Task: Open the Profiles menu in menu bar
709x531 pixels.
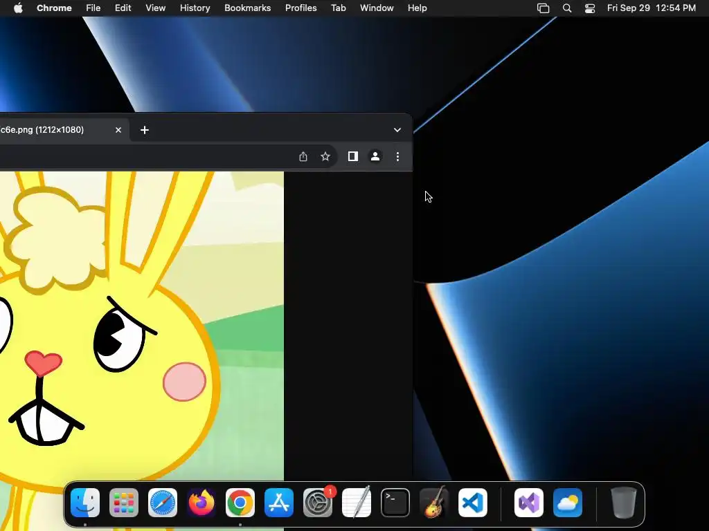Action: 300,8
